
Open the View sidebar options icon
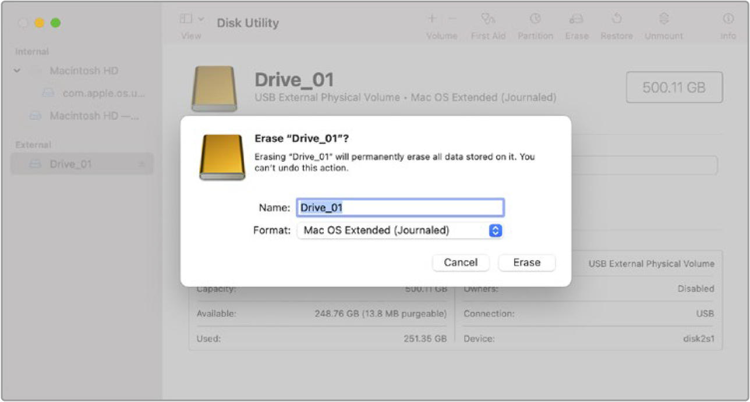tap(186, 19)
